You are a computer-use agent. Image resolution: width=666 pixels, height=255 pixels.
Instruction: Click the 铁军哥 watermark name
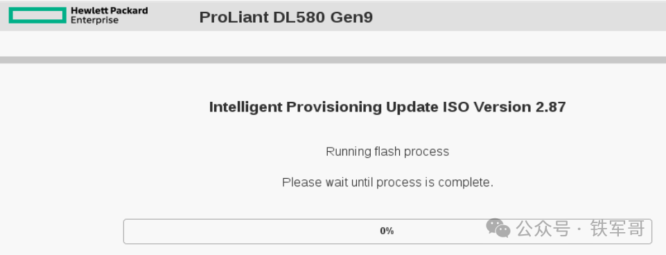[x=617, y=229]
